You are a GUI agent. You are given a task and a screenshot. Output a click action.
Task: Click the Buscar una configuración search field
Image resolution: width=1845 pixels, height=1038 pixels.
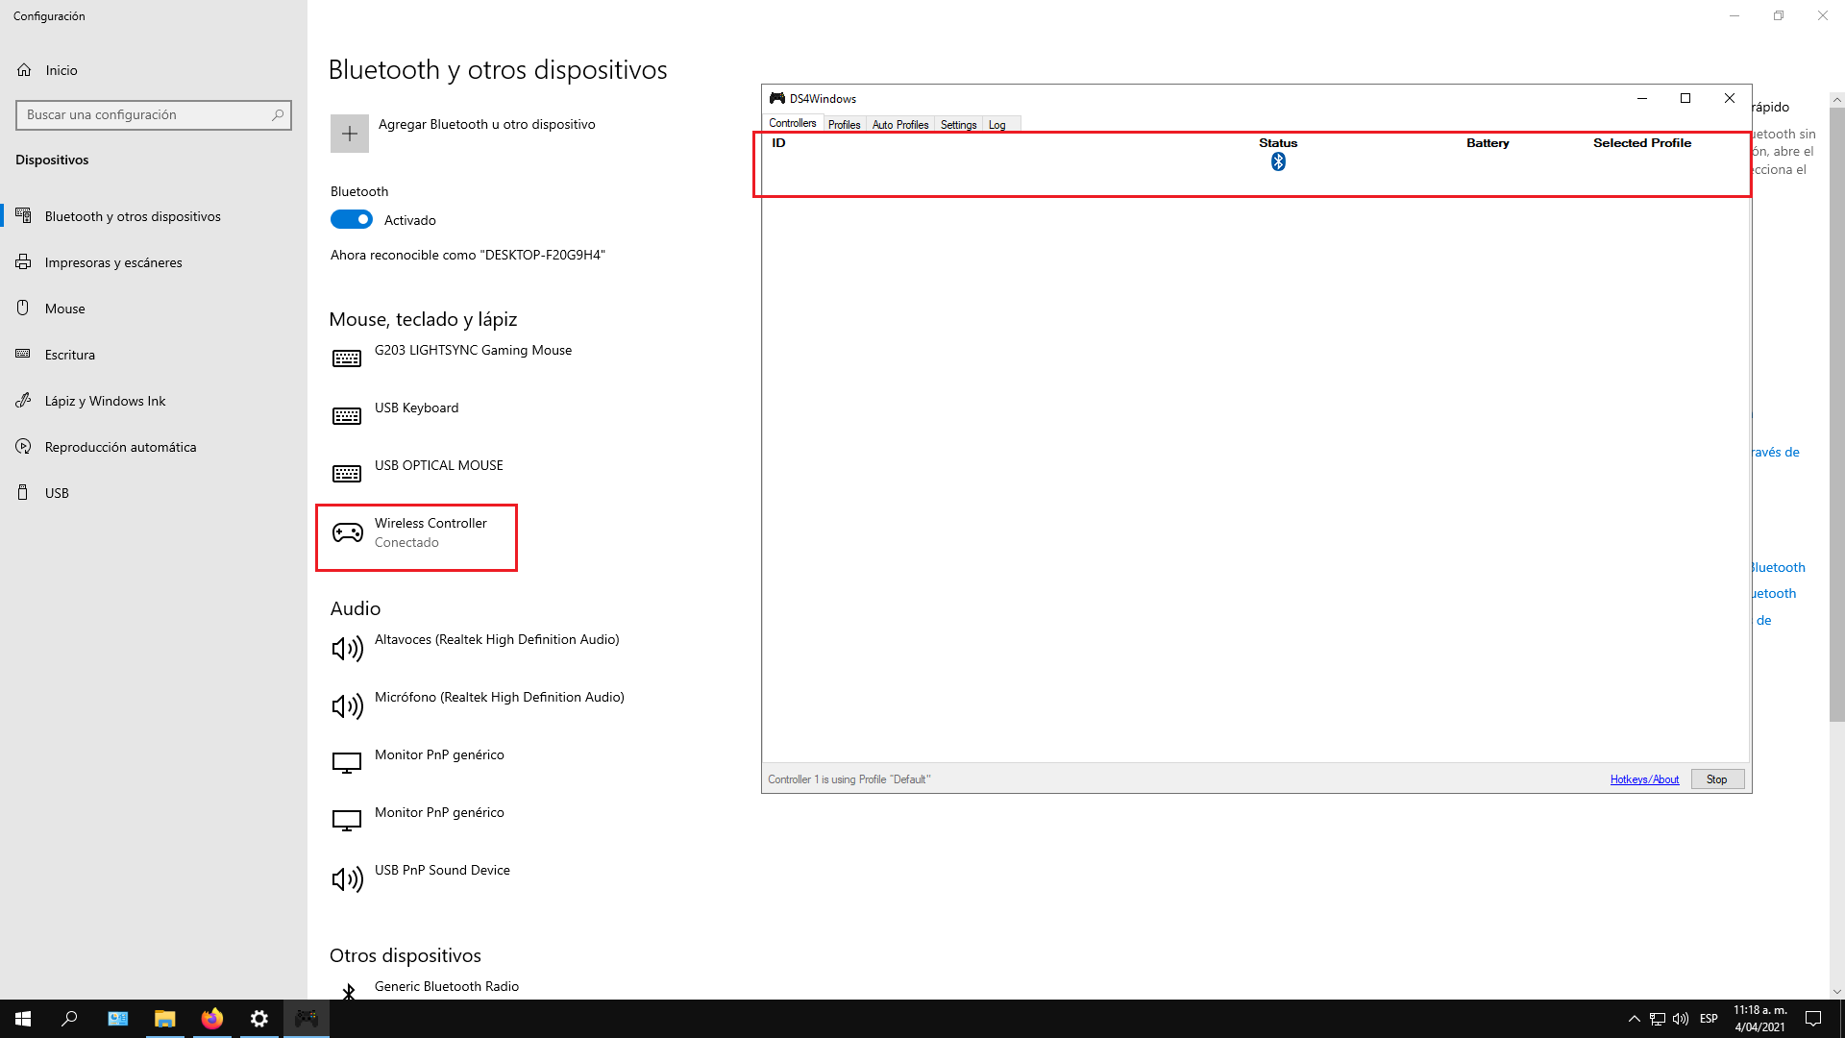click(154, 114)
